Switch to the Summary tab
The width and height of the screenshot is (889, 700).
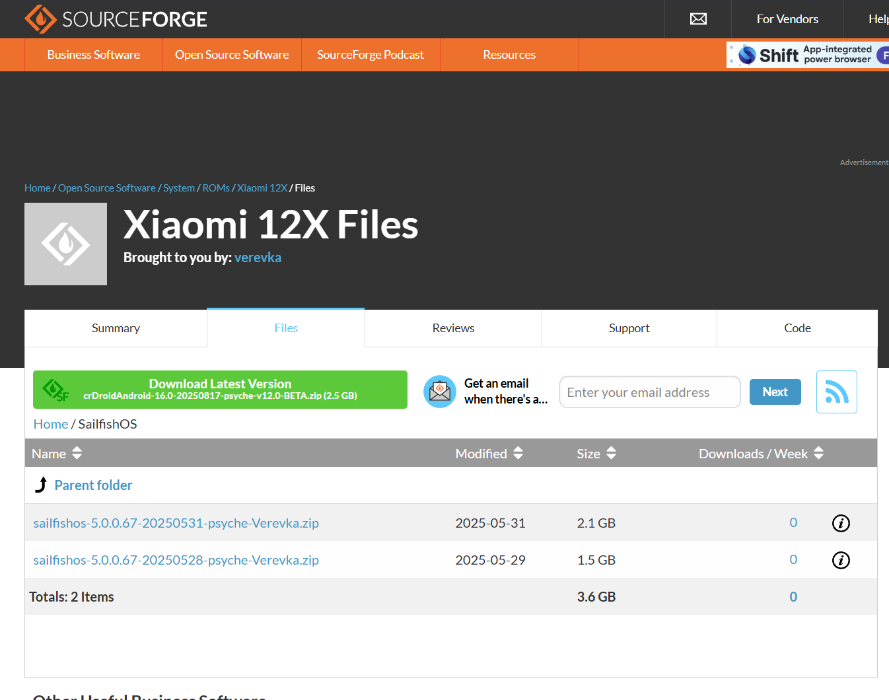[116, 328]
